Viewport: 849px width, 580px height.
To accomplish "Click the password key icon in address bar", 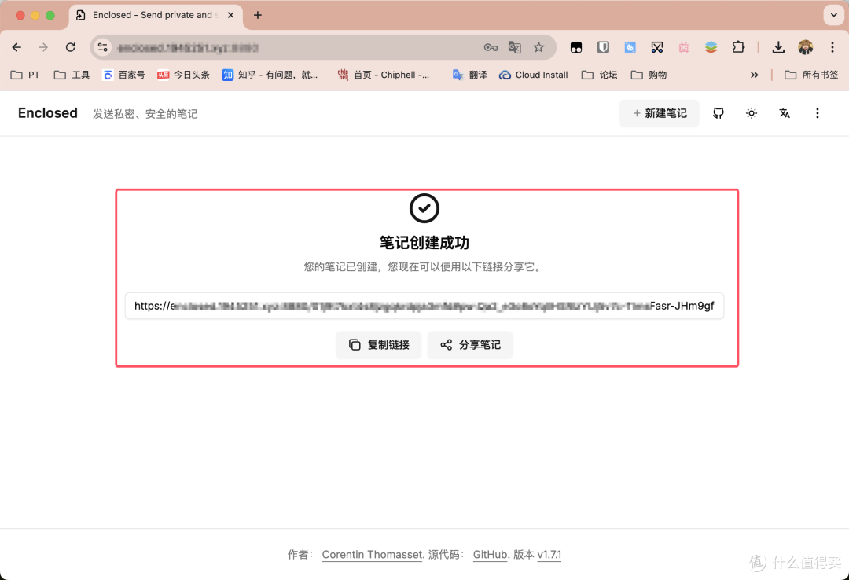I will coord(491,48).
